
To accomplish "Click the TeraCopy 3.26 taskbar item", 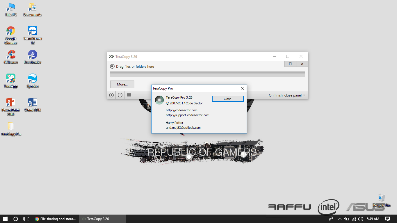I will pos(102,219).
